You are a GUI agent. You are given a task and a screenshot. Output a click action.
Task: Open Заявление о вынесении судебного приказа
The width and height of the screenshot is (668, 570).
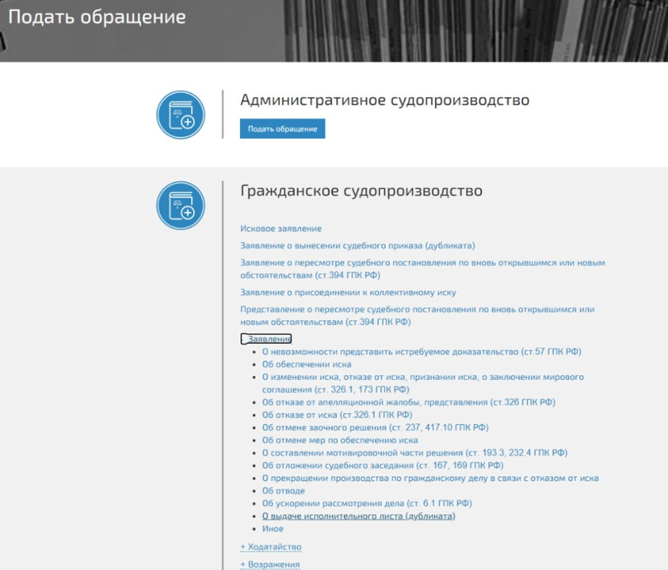pyautogui.click(x=357, y=246)
